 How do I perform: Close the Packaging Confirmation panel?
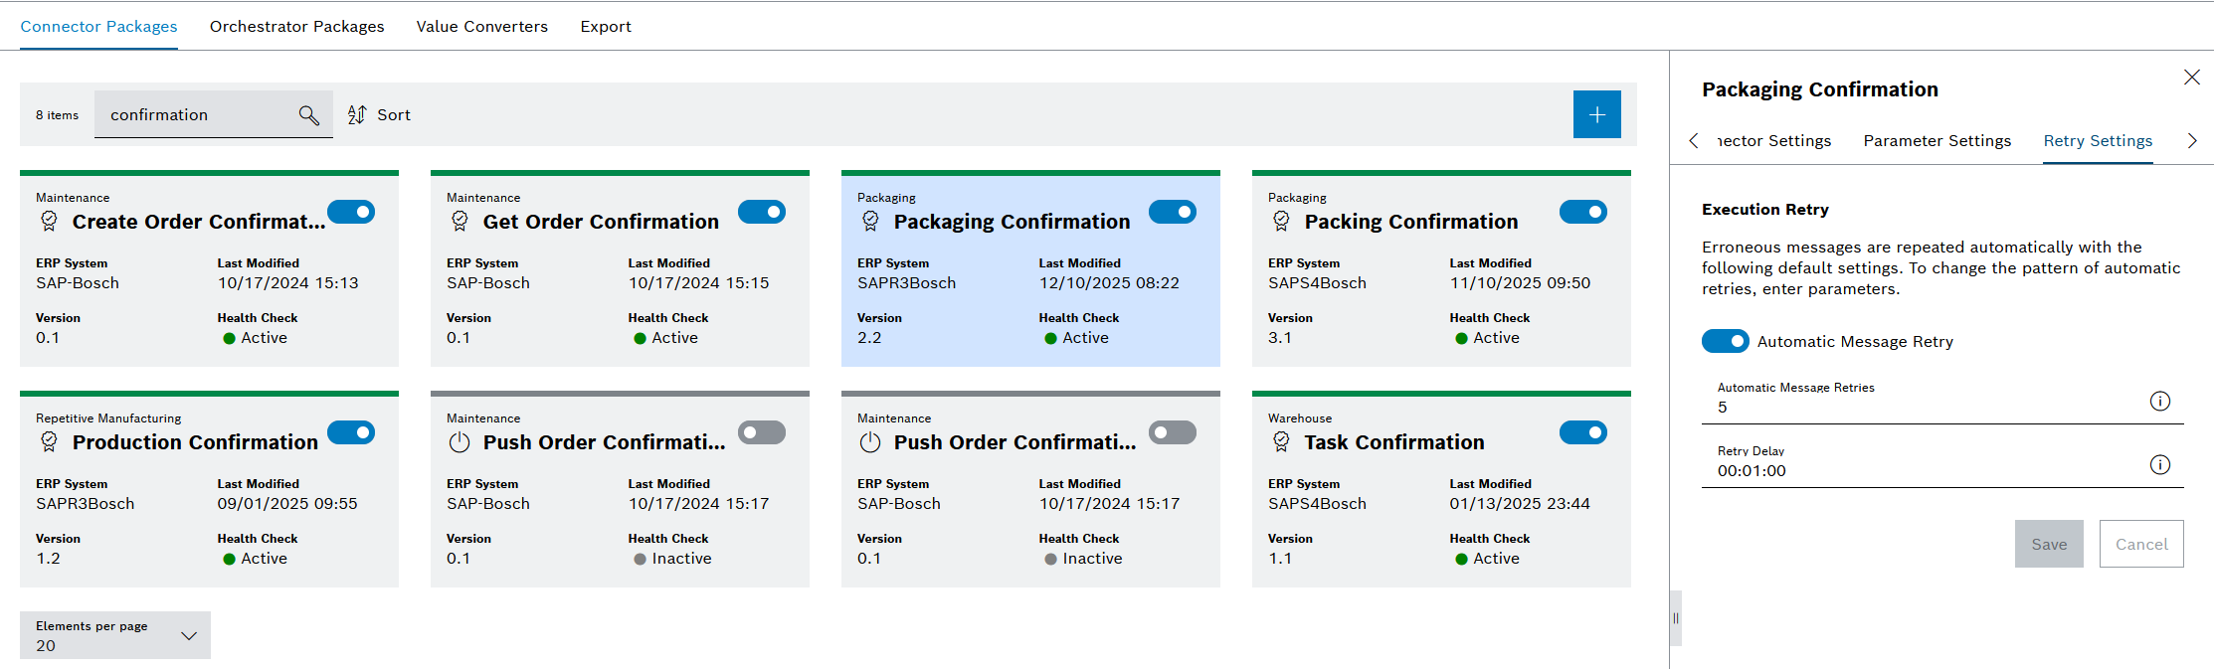pos(2191,78)
